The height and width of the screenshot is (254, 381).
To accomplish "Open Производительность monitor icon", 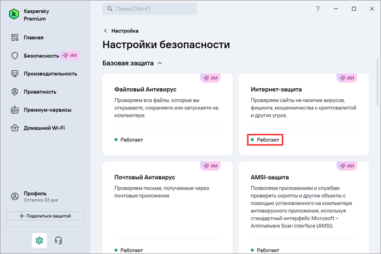I will 15,74.
